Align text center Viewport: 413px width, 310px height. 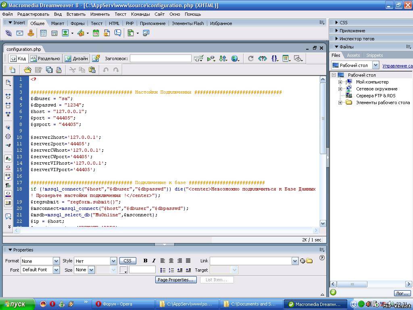point(171,261)
